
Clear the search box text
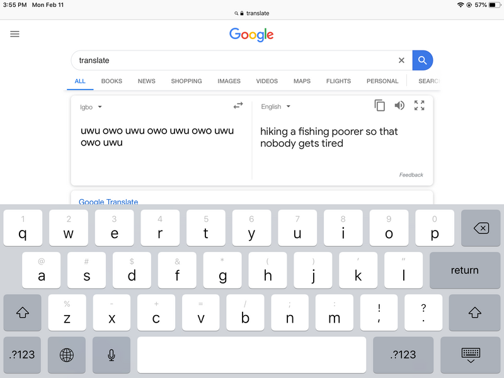tap(401, 60)
